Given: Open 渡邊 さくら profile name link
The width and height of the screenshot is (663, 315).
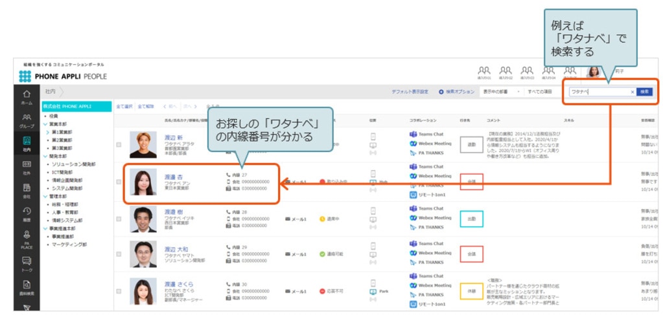Looking at the screenshot, I should pos(178,285).
